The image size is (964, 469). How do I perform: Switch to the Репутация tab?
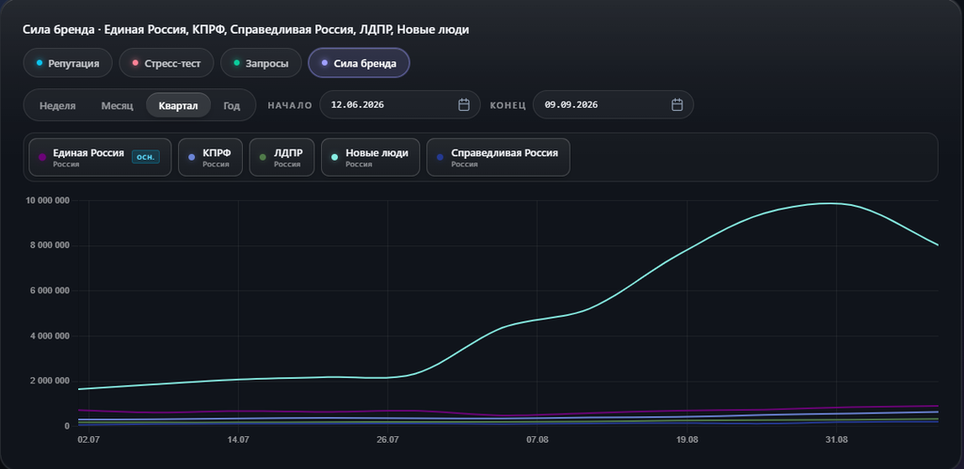pyautogui.click(x=68, y=63)
